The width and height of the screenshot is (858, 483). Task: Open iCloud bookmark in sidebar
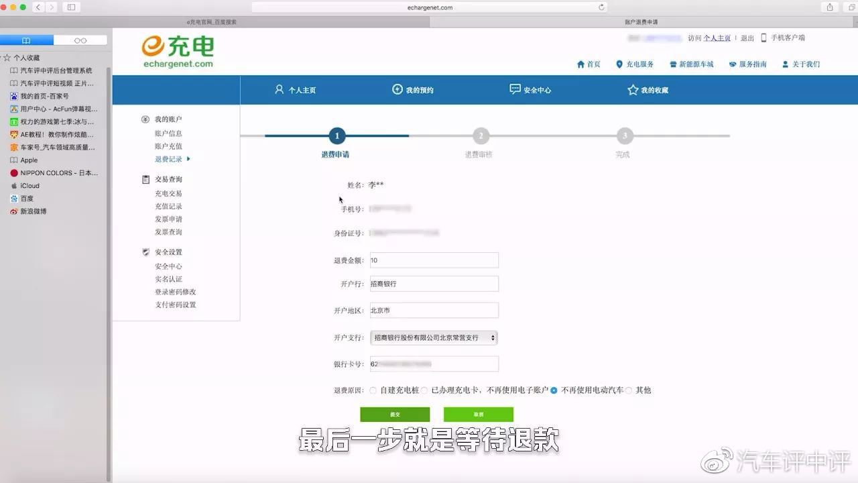point(29,186)
